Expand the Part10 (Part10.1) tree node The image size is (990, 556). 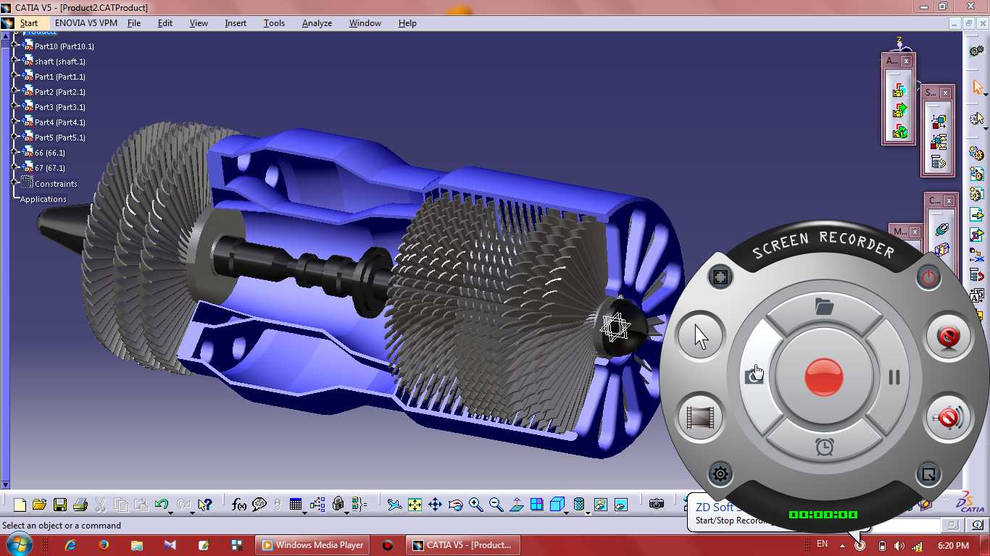pyautogui.click(x=15, y=46)
